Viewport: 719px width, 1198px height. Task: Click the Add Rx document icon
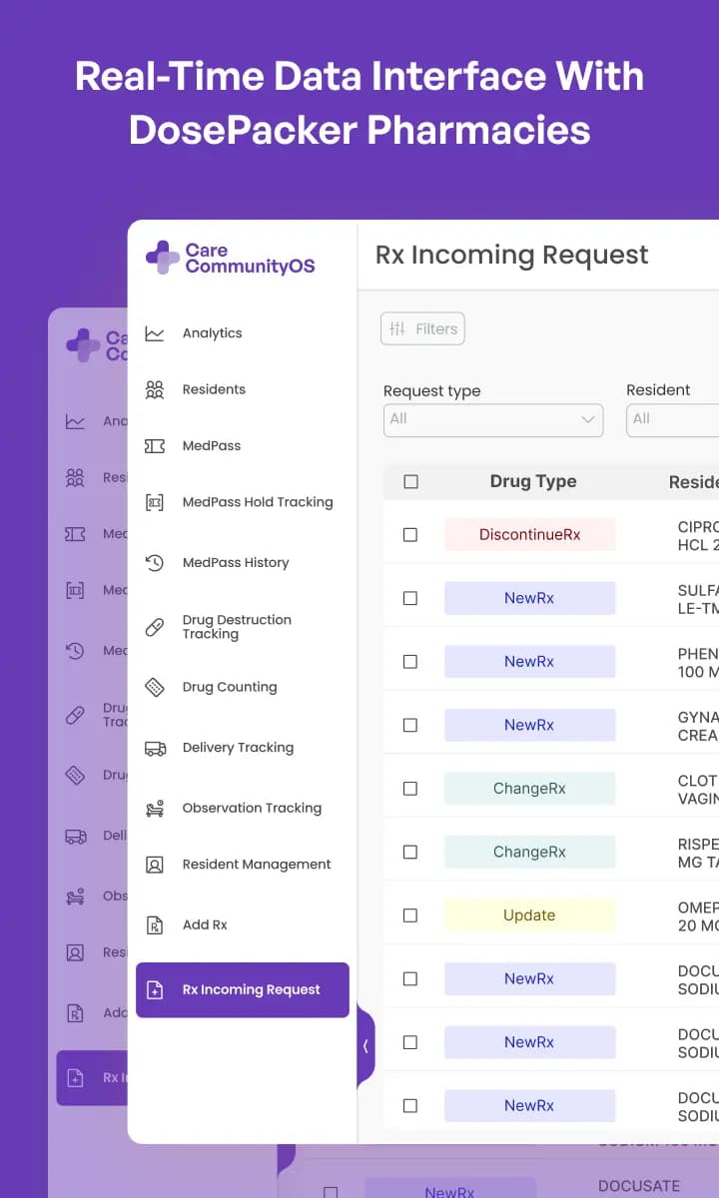point(155,925)
